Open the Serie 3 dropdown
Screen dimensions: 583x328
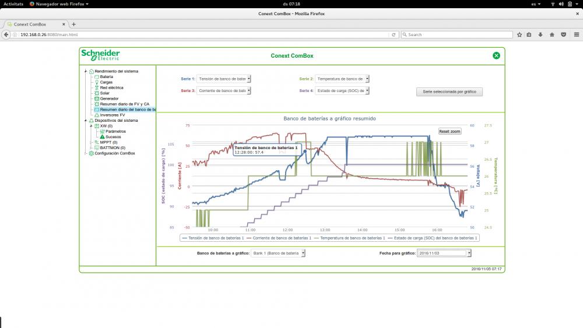224,91
